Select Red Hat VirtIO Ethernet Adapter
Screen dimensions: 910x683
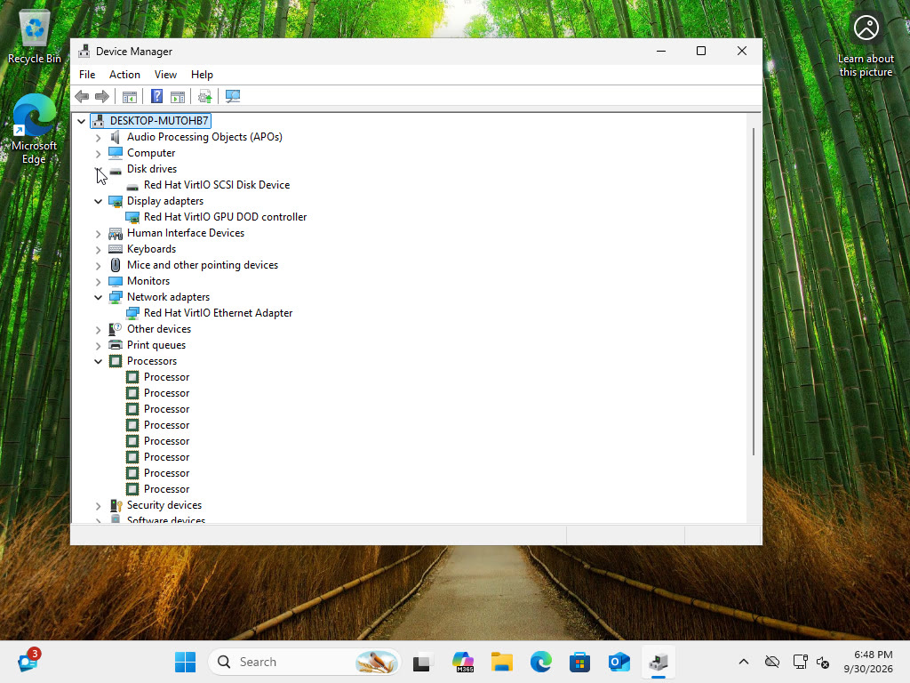(x=219, y=313)
